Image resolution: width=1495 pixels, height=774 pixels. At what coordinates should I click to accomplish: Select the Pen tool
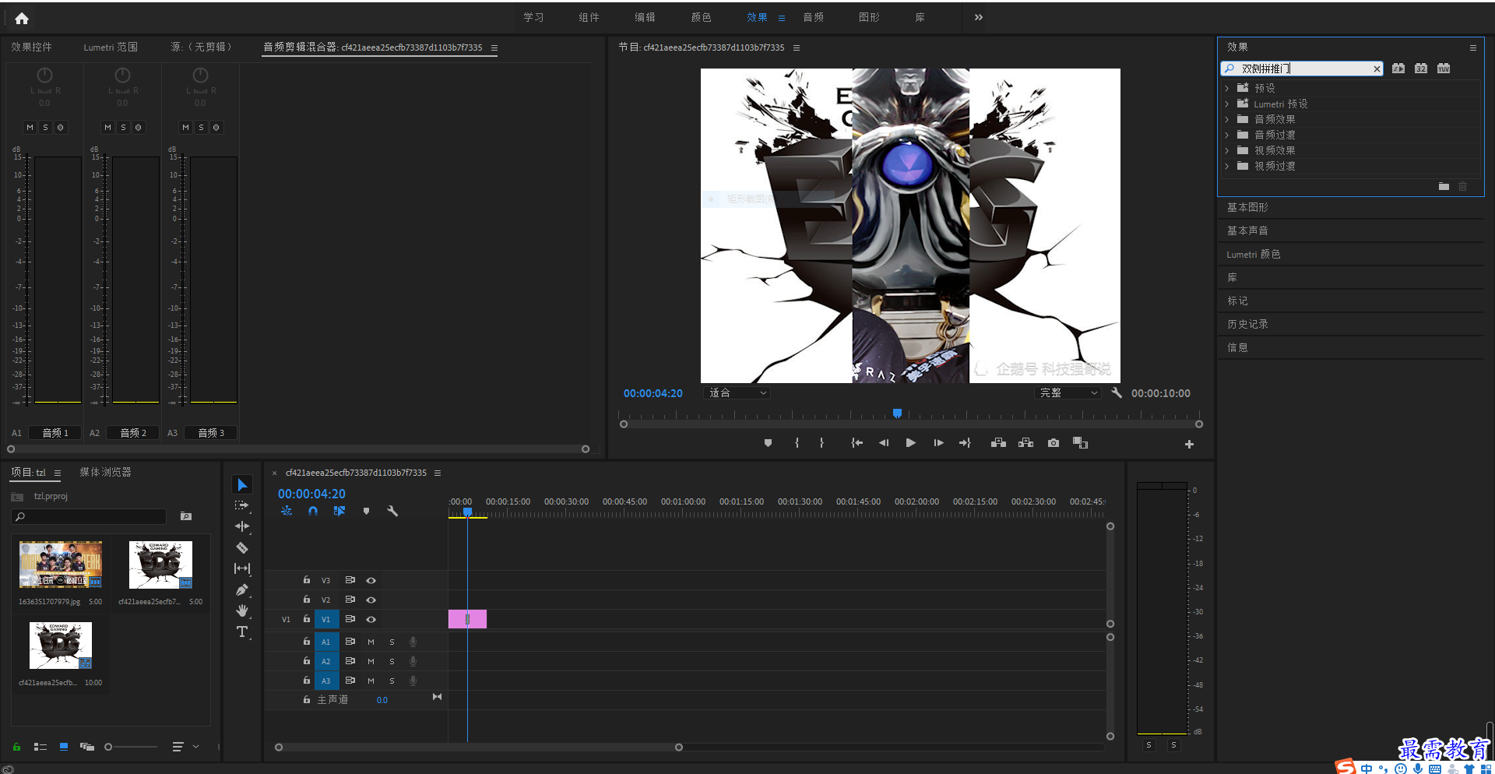[x=242, y=589]
